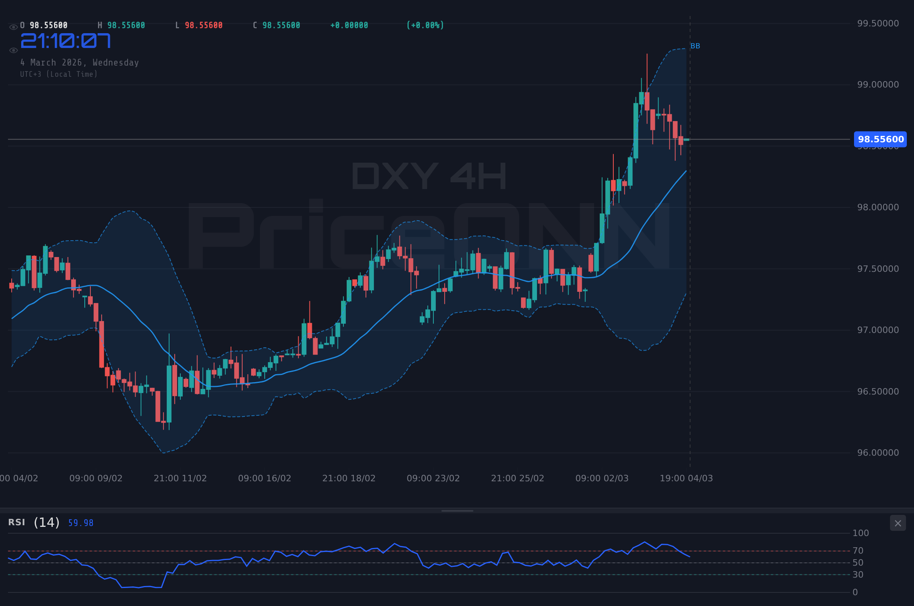The image size is (914, 606).
Task: Click the BB Bollinger Bands label
Action: tap(695, 46)
